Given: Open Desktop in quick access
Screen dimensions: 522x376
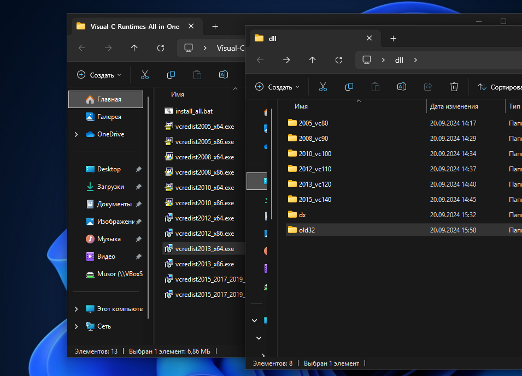Looking at the screenshot, I should coord(106,169).
